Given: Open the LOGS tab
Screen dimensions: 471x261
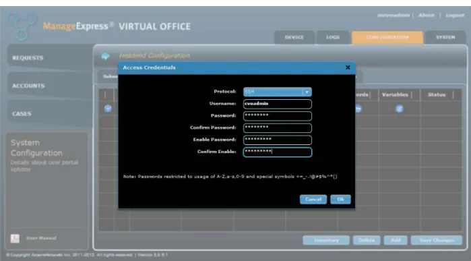Looking at the screenshot, I should [x=333, y=37].
